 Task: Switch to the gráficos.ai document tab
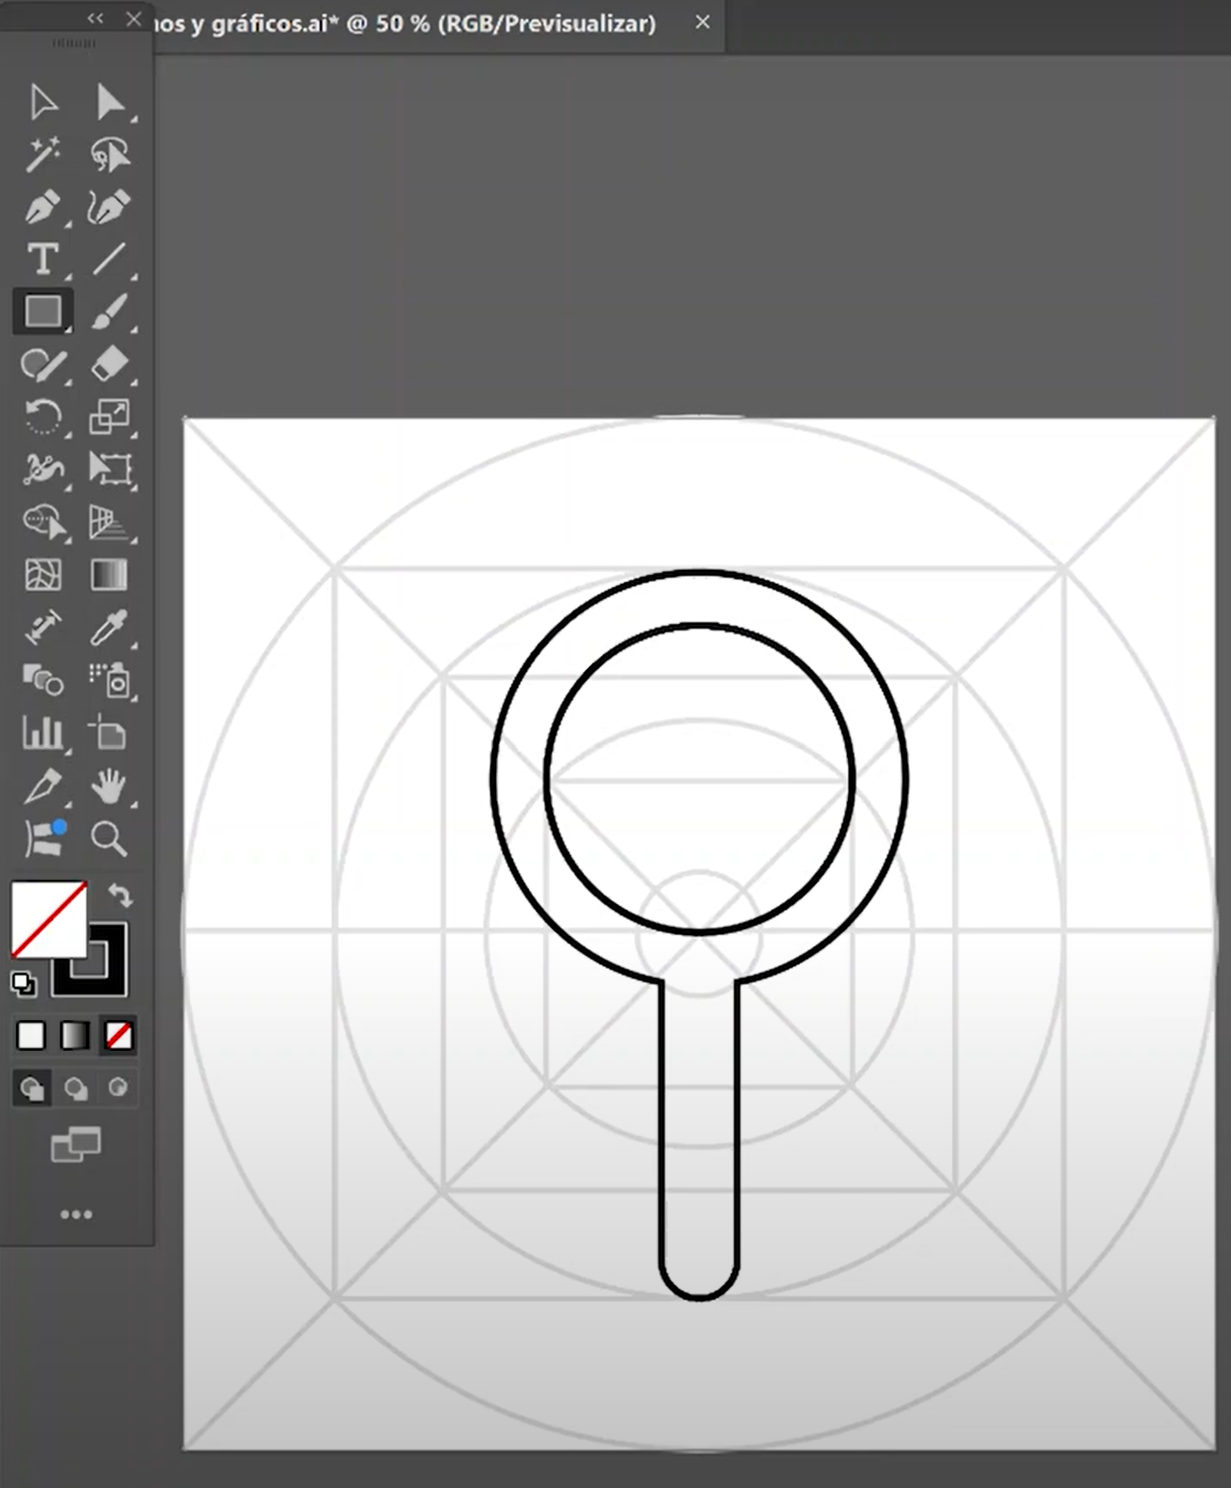404,24
